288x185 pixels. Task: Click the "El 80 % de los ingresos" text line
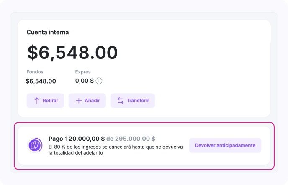click(x=116, y=147)
